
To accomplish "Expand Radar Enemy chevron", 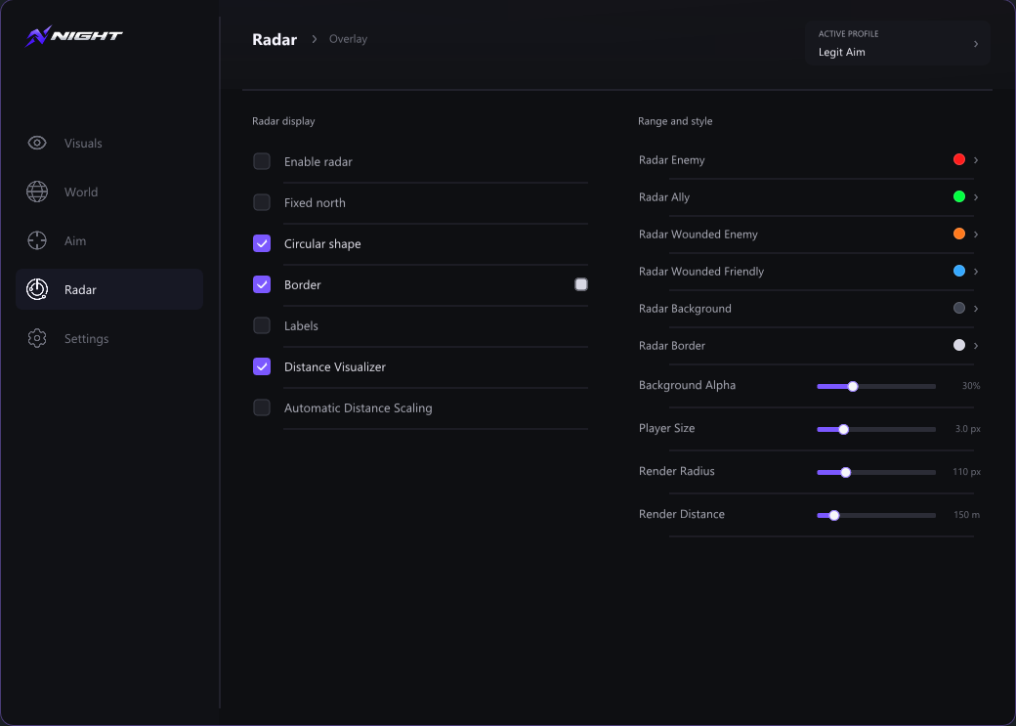I will pyautogui.click(x=976, y=160).
